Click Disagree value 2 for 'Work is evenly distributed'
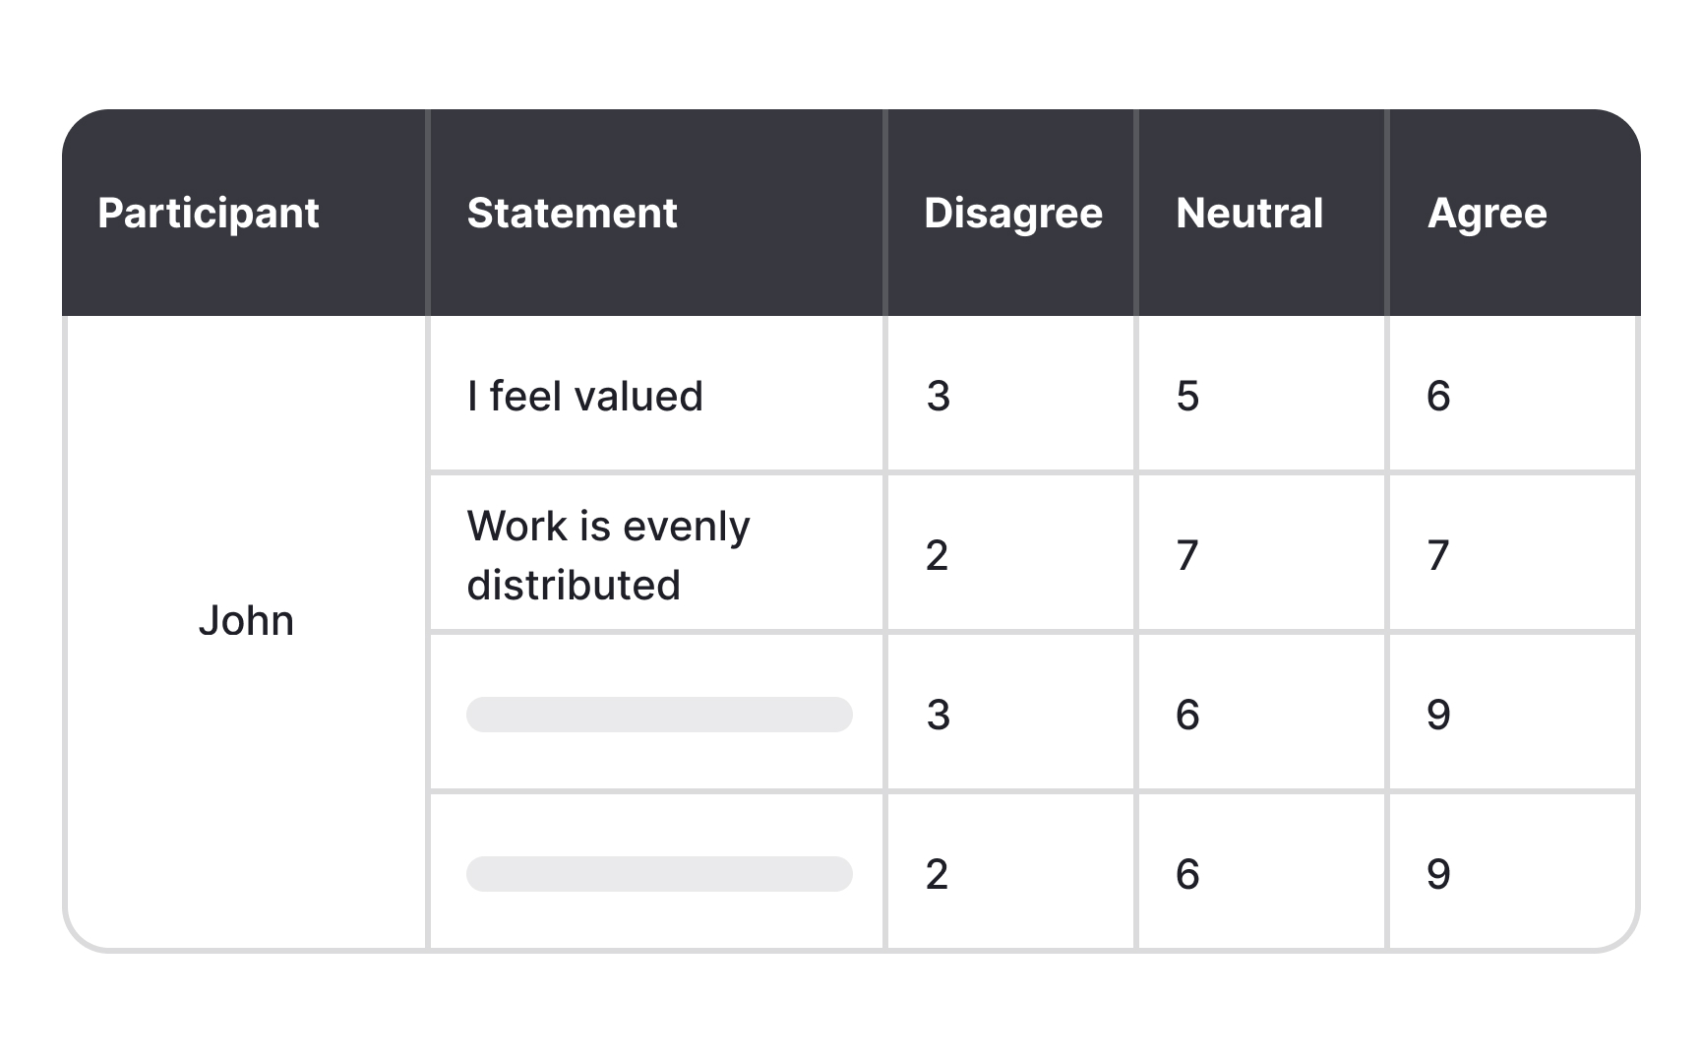The width and height of the screenshot is (1700, 1063). 937,556
